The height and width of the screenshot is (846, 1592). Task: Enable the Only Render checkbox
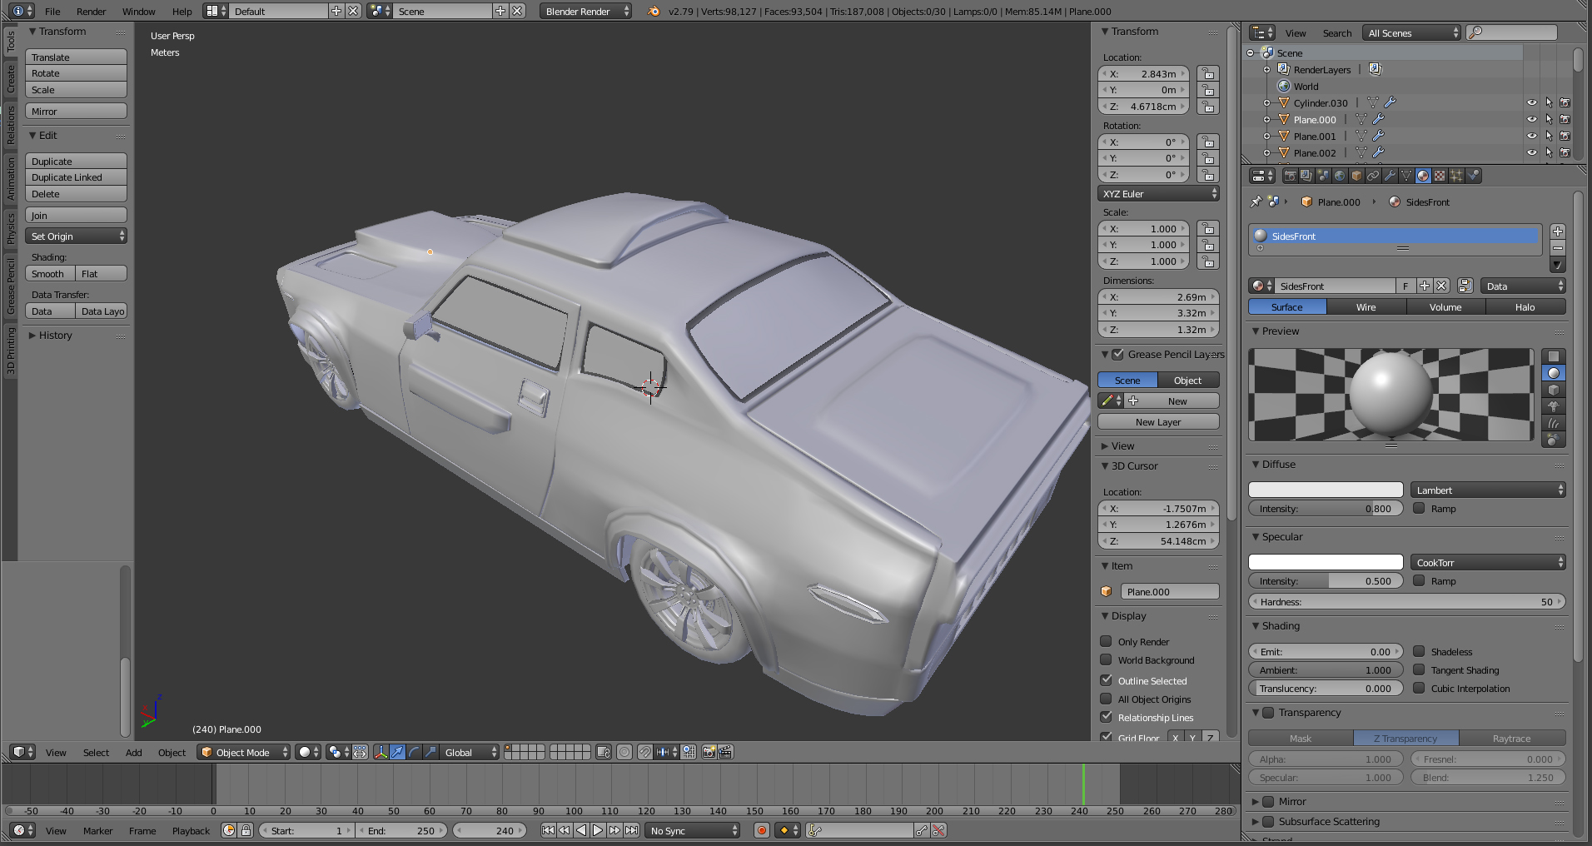click(1106, 641)
